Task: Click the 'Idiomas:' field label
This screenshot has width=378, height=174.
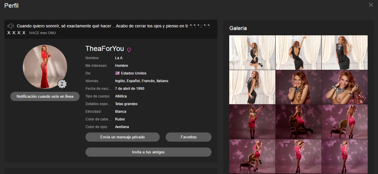Action: [92, 81]
